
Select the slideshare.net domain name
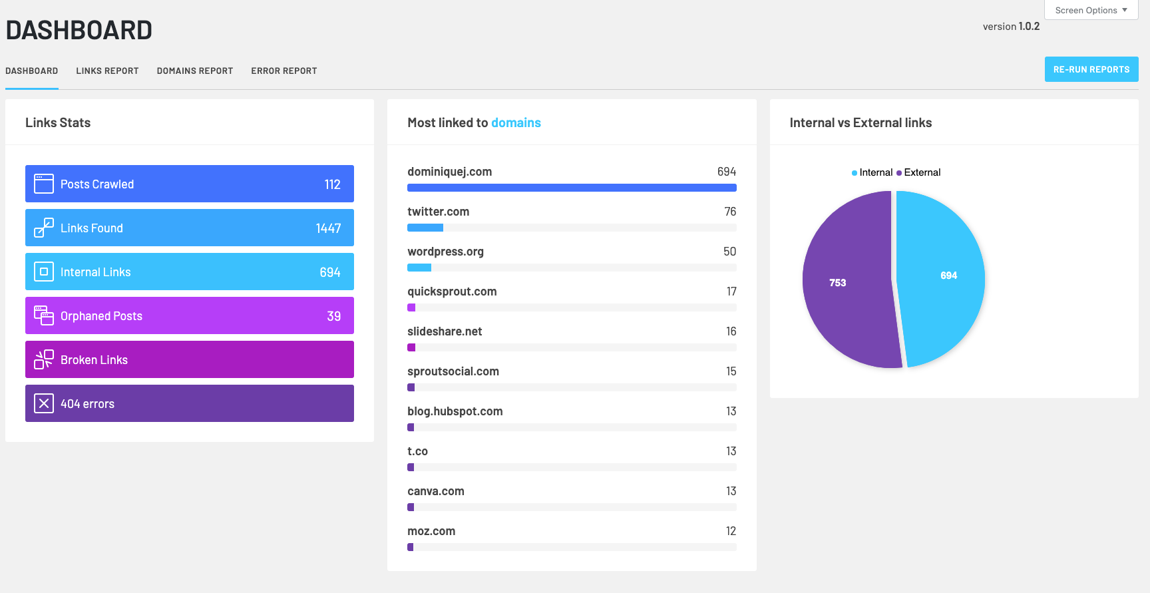pyautogui.click(x=445, y=331)
